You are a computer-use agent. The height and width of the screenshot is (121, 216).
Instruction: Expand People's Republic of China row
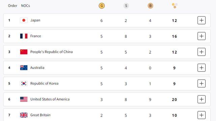(201, 52)
